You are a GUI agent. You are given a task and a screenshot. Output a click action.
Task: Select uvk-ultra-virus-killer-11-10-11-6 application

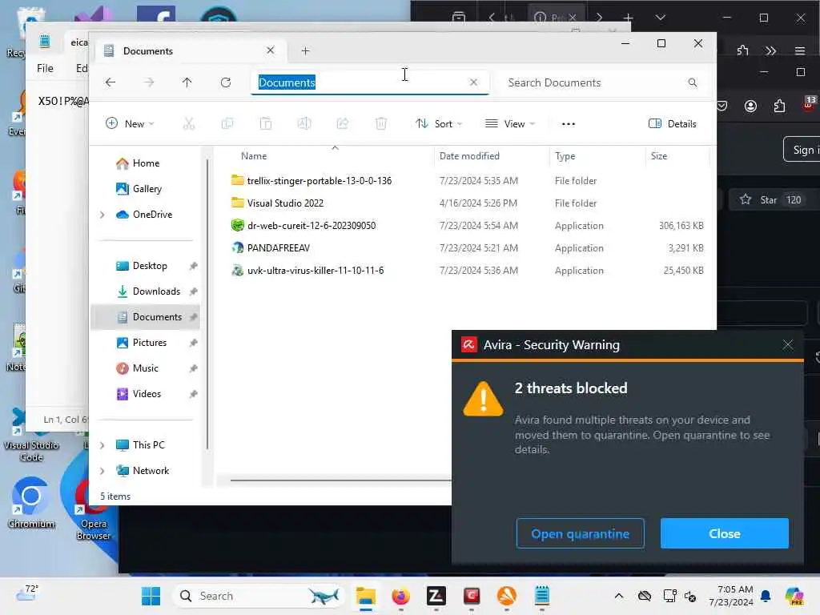click(316, 271)
